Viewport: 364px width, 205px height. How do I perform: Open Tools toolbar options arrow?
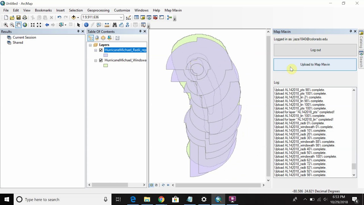point(148,26)
